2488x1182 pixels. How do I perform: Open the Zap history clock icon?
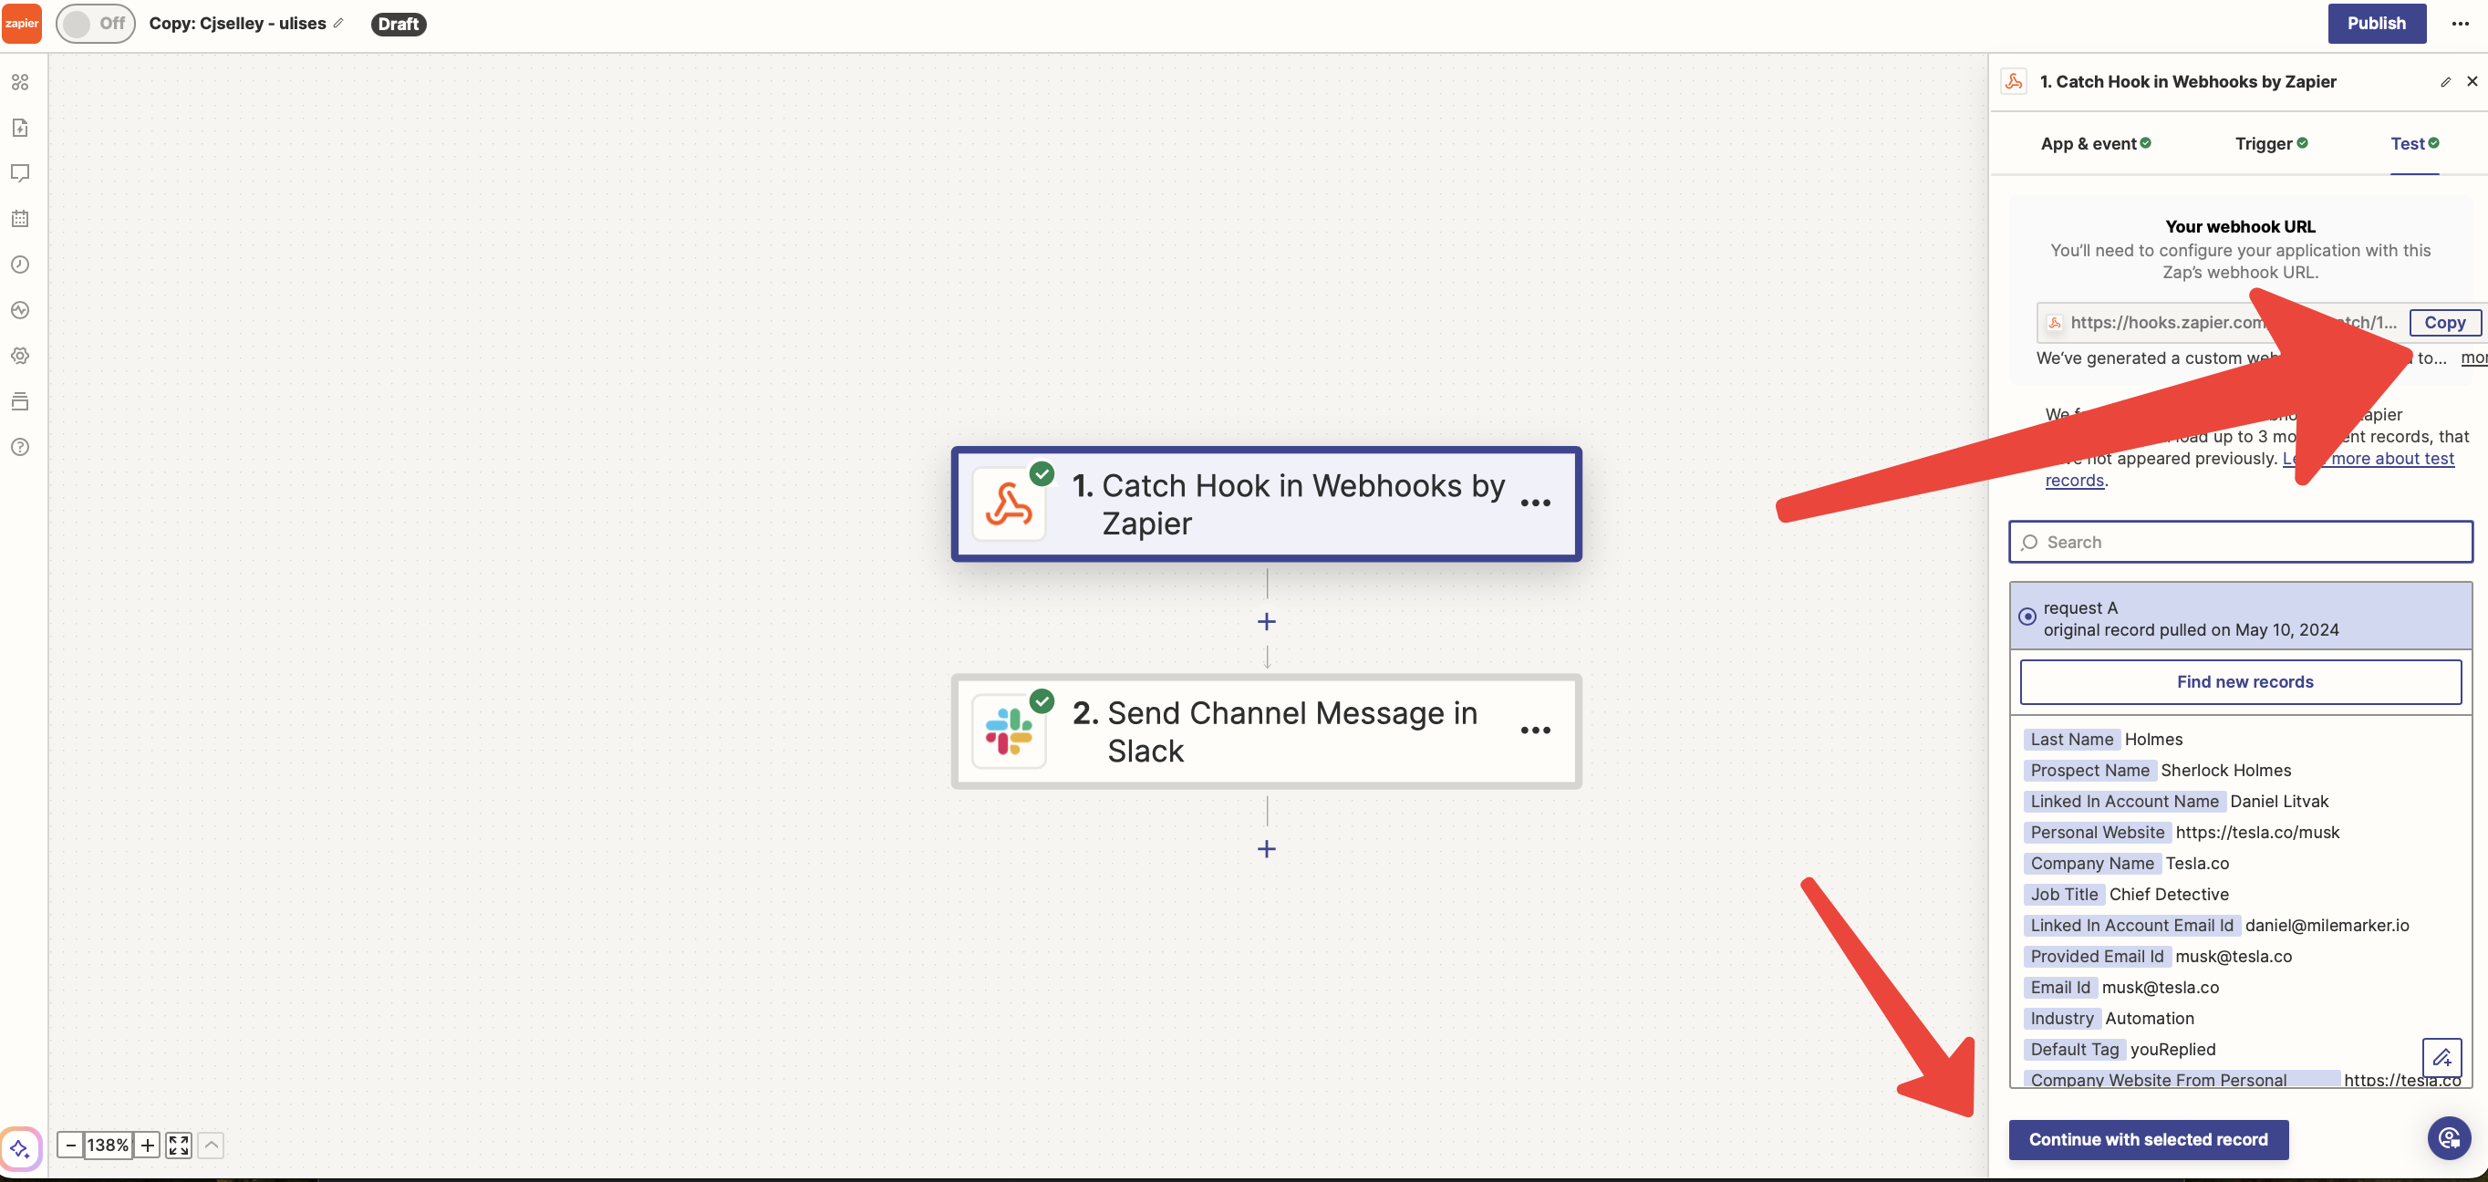click(x=19, y=264)
